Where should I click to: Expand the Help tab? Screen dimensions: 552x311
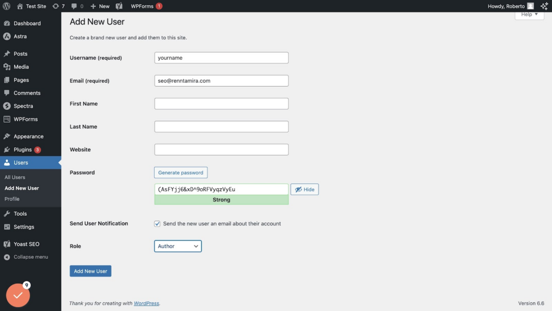(x=529, y=15)
